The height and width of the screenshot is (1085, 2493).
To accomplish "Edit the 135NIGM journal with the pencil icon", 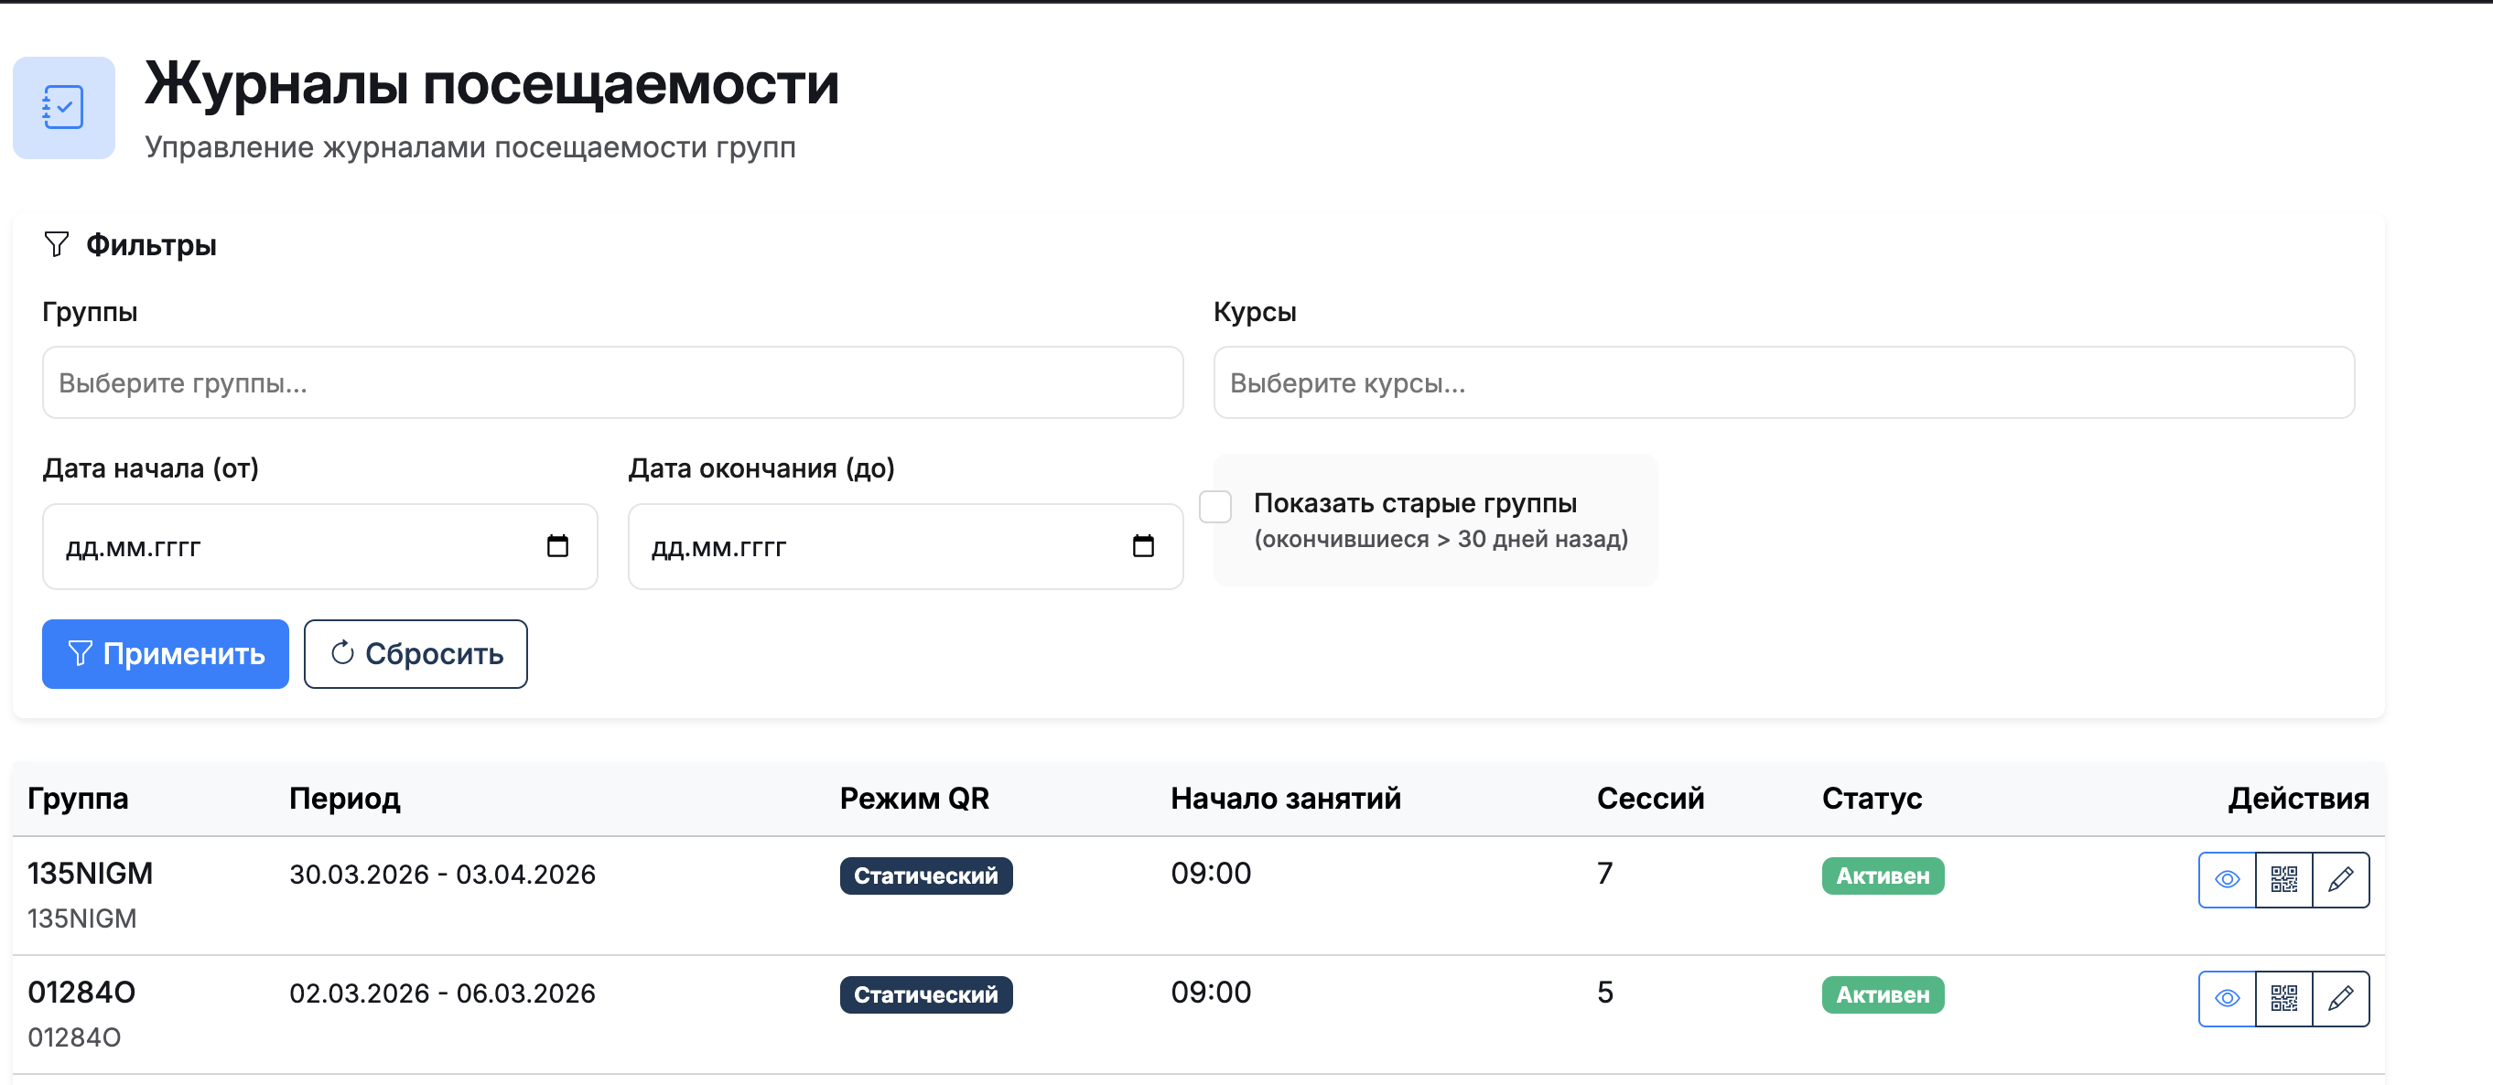I will (x=2340, y=879).
